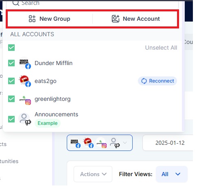Uncheck the eats2go account checkbox
The image size is (199, 194).
11,81
